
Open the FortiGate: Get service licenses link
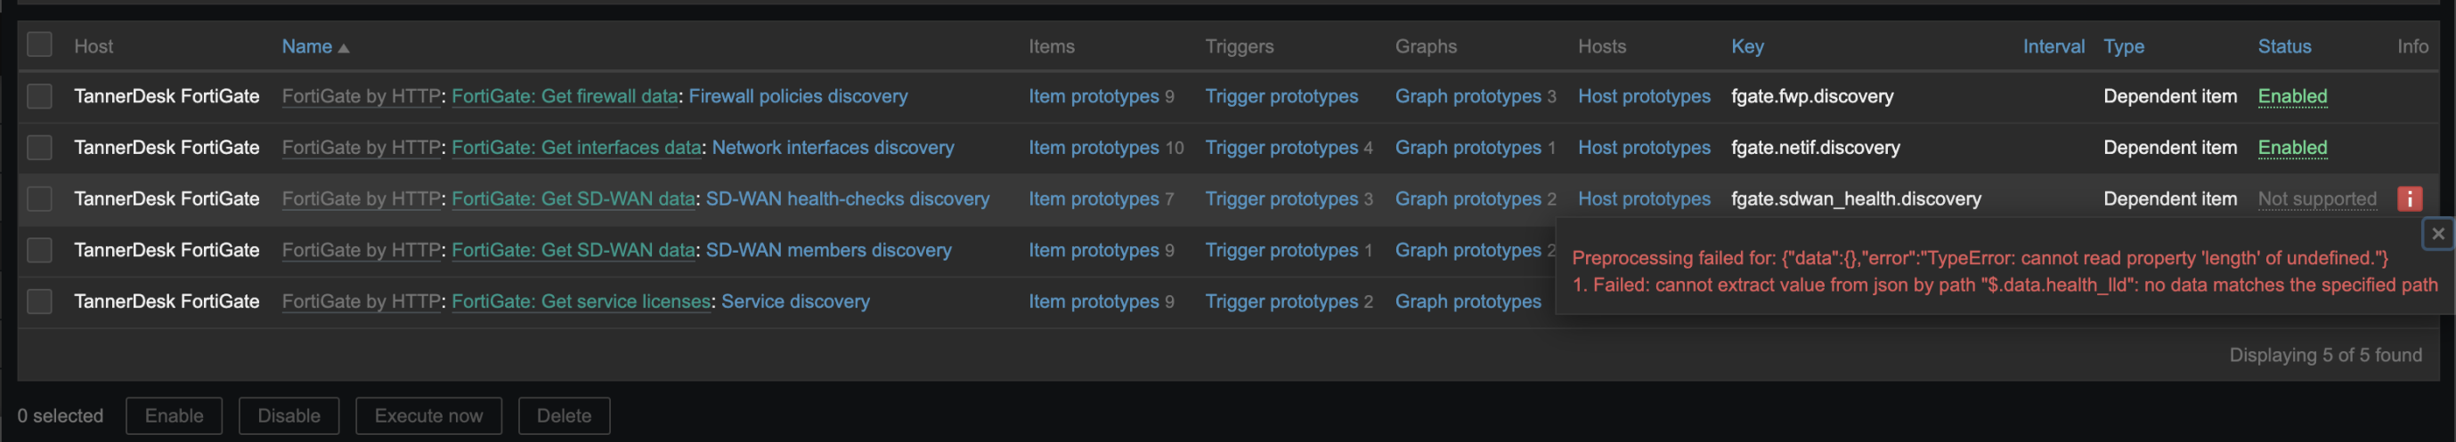(x=581, y=301)
